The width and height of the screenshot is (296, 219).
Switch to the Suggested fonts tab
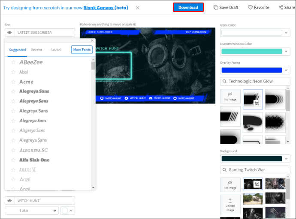click(17, 50)
